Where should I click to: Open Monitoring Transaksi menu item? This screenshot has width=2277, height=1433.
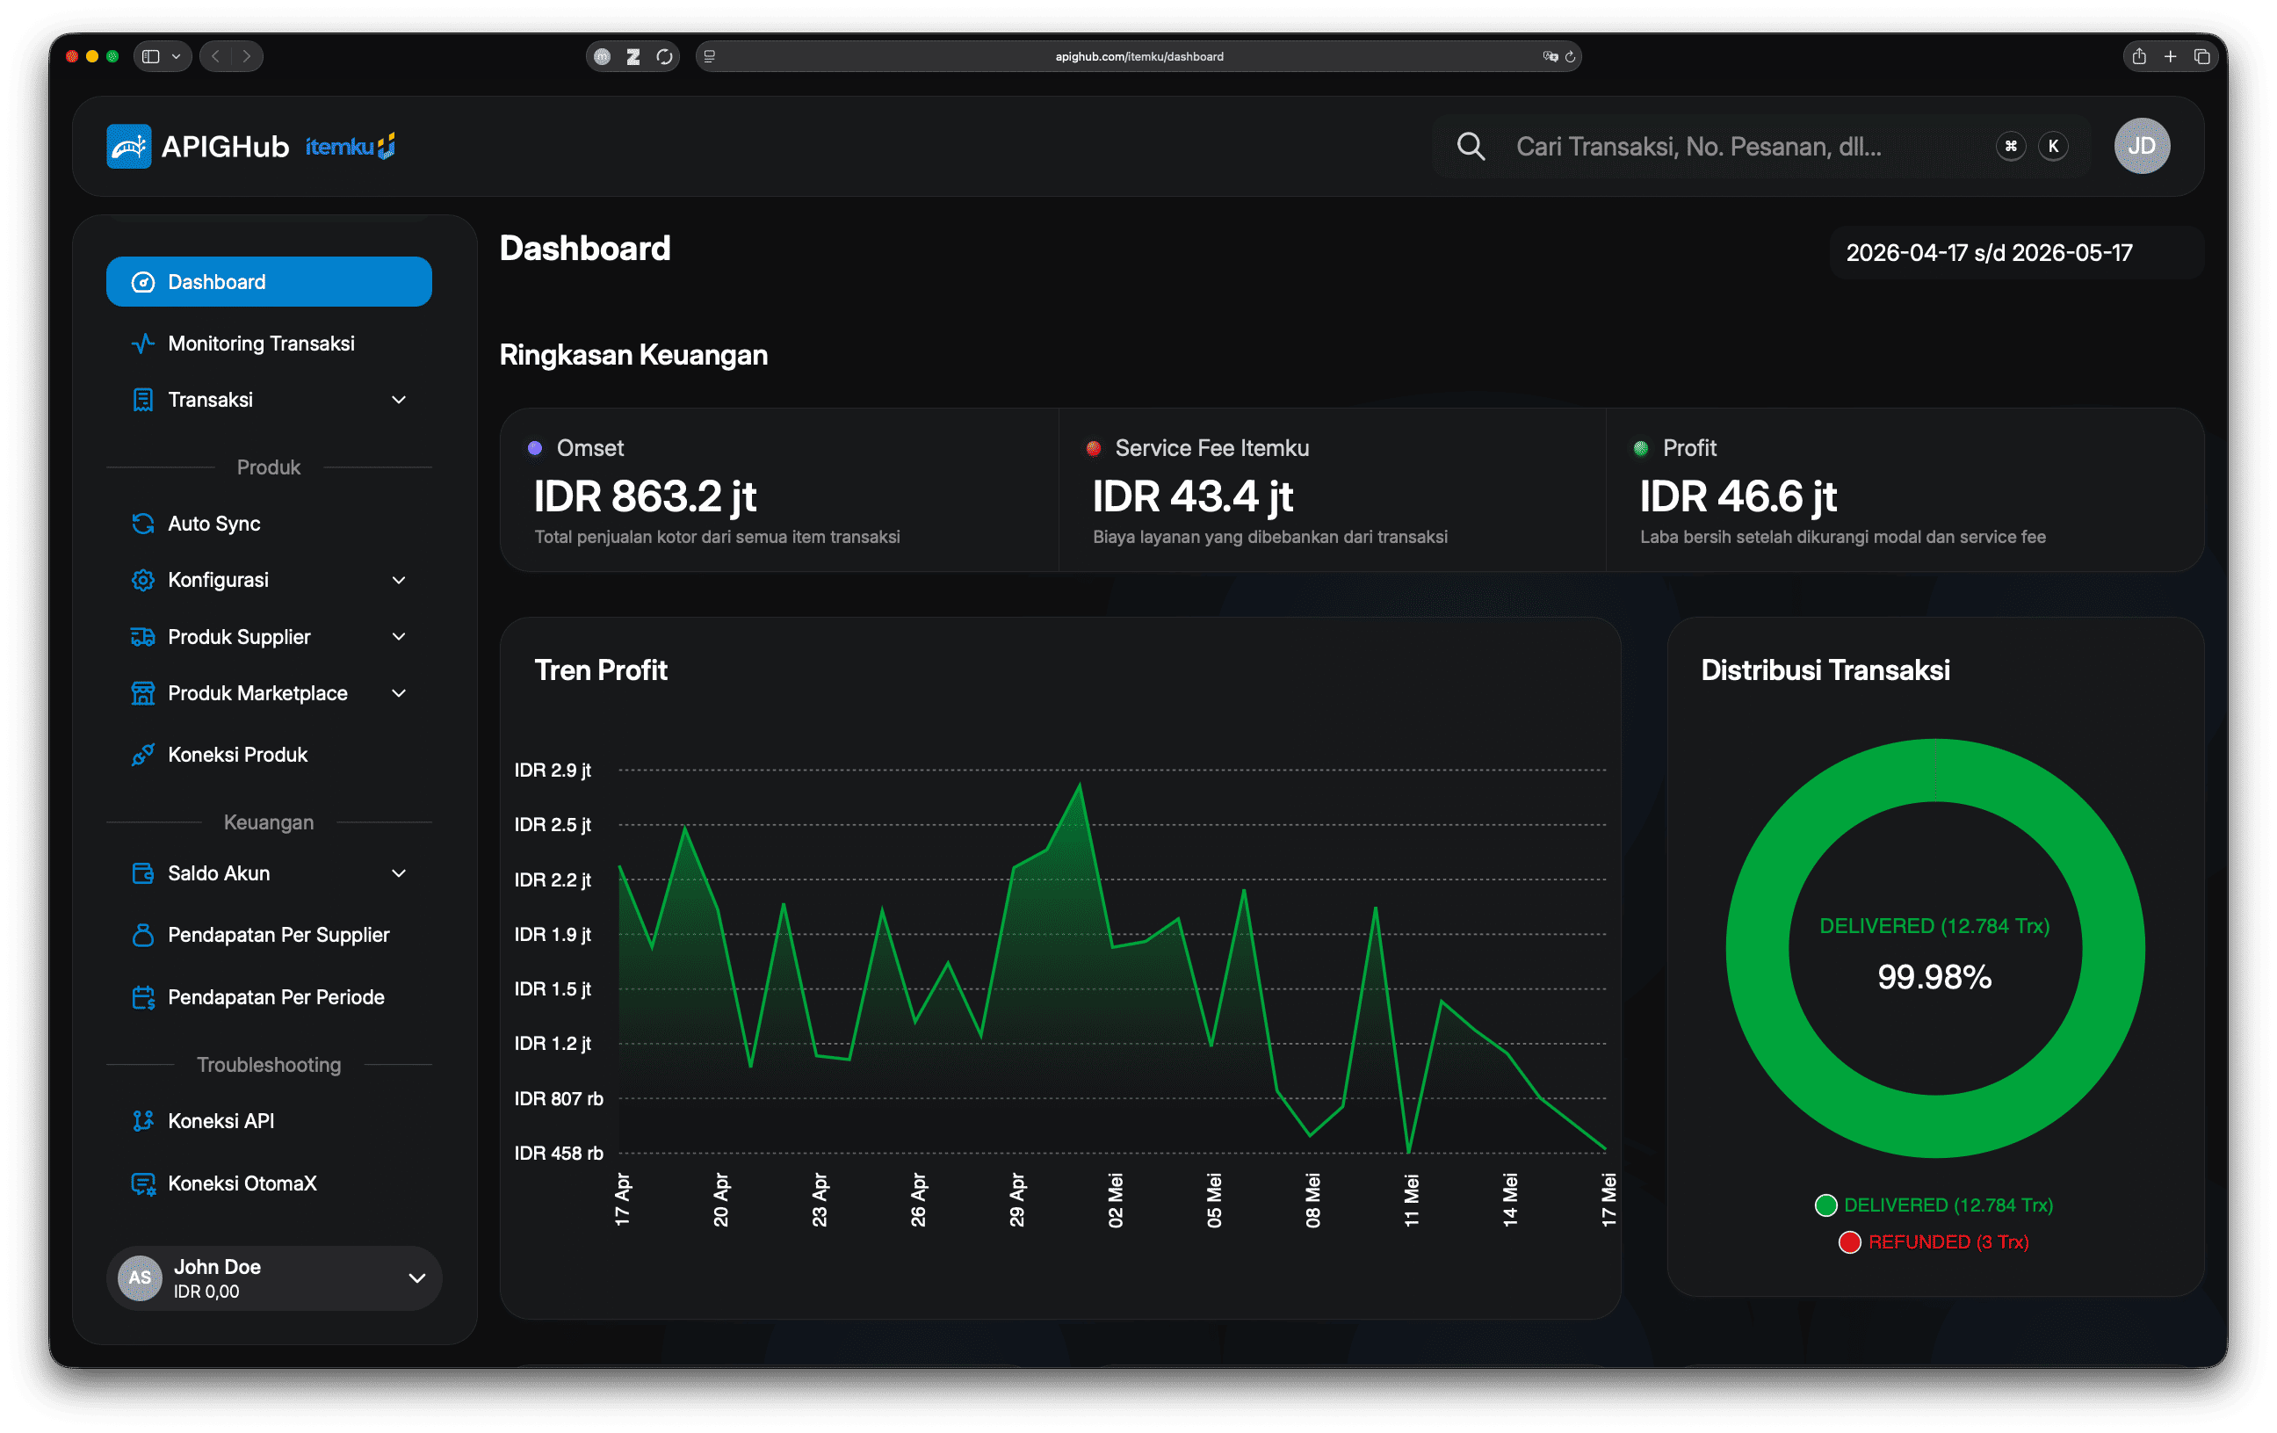[269, 344]
